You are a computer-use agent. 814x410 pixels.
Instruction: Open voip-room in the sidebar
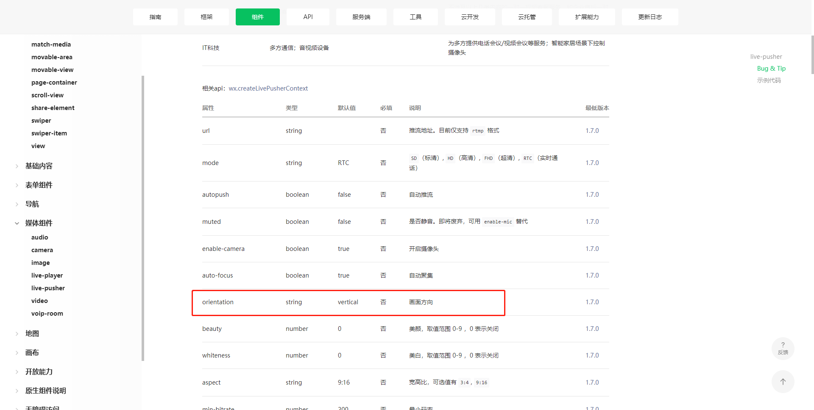tap(47, 314)
